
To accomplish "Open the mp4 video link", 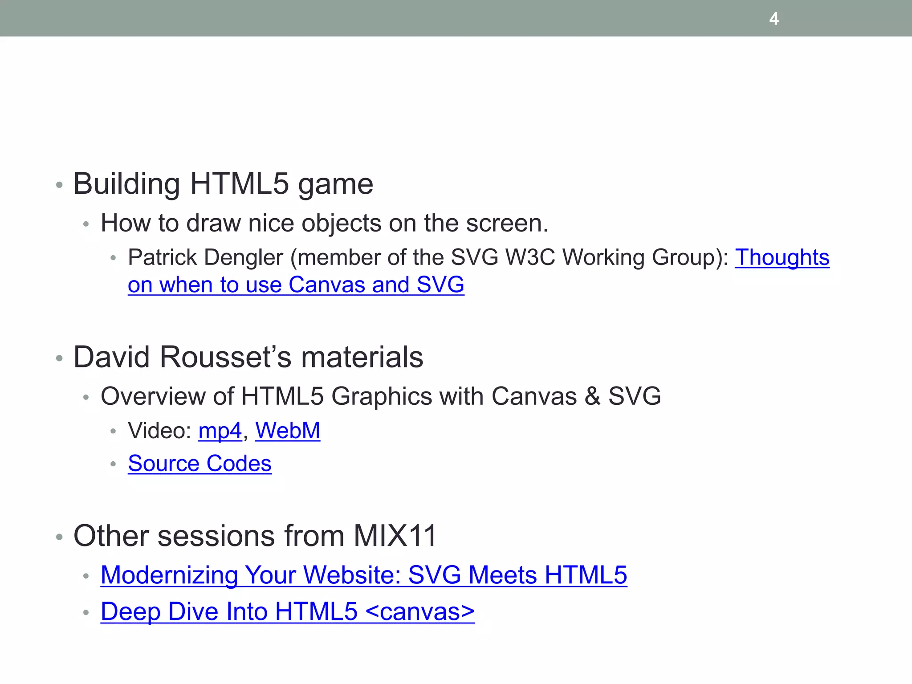I will click(x=220, y=431).
